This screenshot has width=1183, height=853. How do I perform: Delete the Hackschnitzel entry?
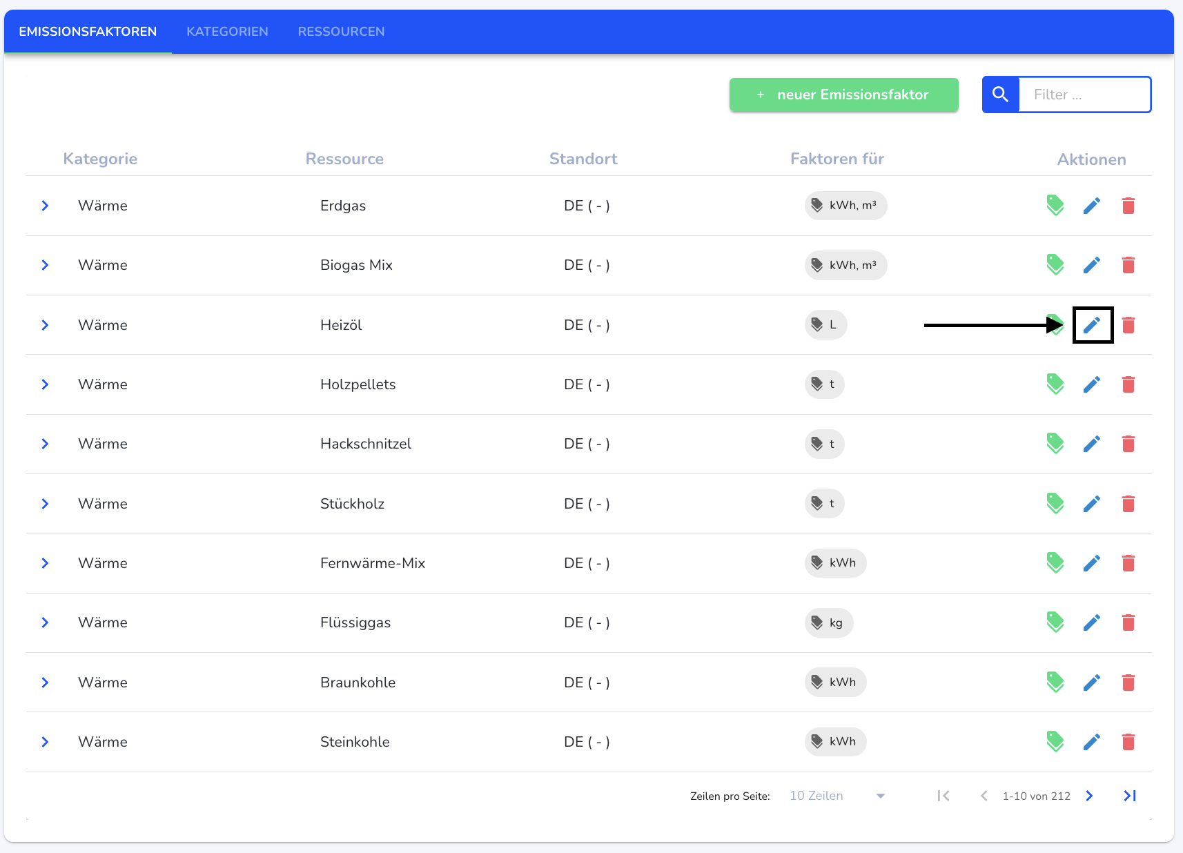tap(1128, 444)
